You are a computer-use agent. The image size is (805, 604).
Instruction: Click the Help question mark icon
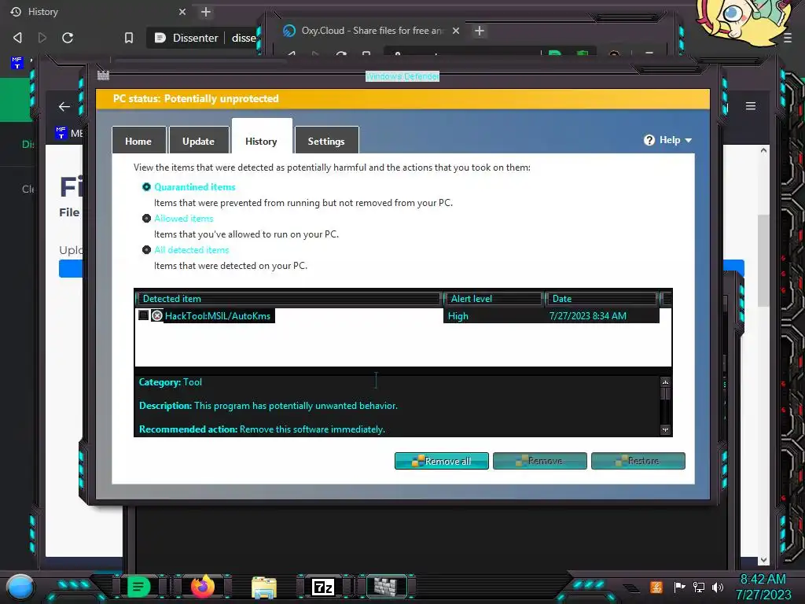pos(649,140)
